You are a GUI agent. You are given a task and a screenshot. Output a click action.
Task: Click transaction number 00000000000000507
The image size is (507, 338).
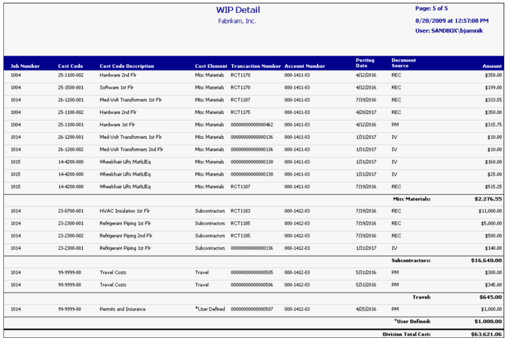click(x=252, y=309)
